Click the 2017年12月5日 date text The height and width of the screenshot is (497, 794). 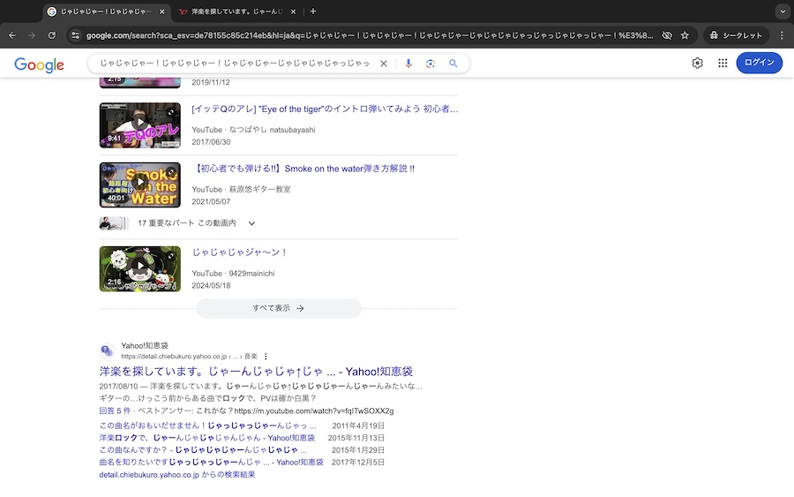[x=358, y=462]
